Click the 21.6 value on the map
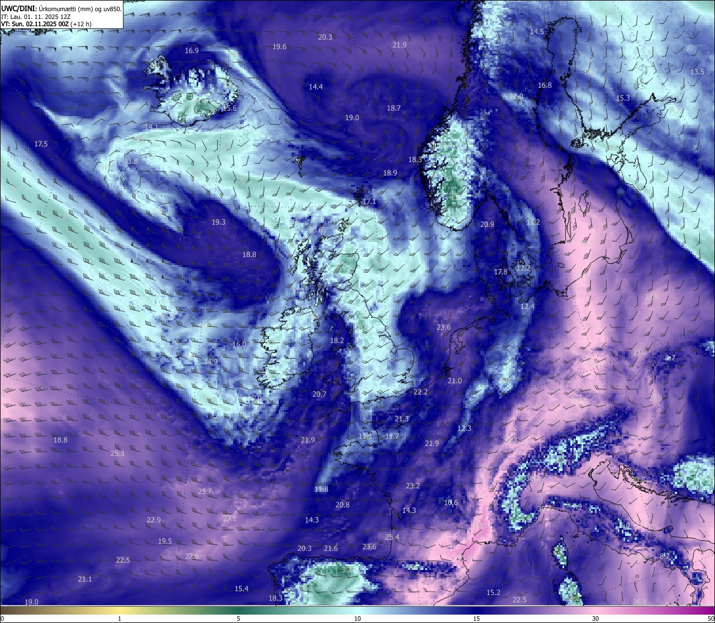This screenshot has width=715, height=623. 331,548
